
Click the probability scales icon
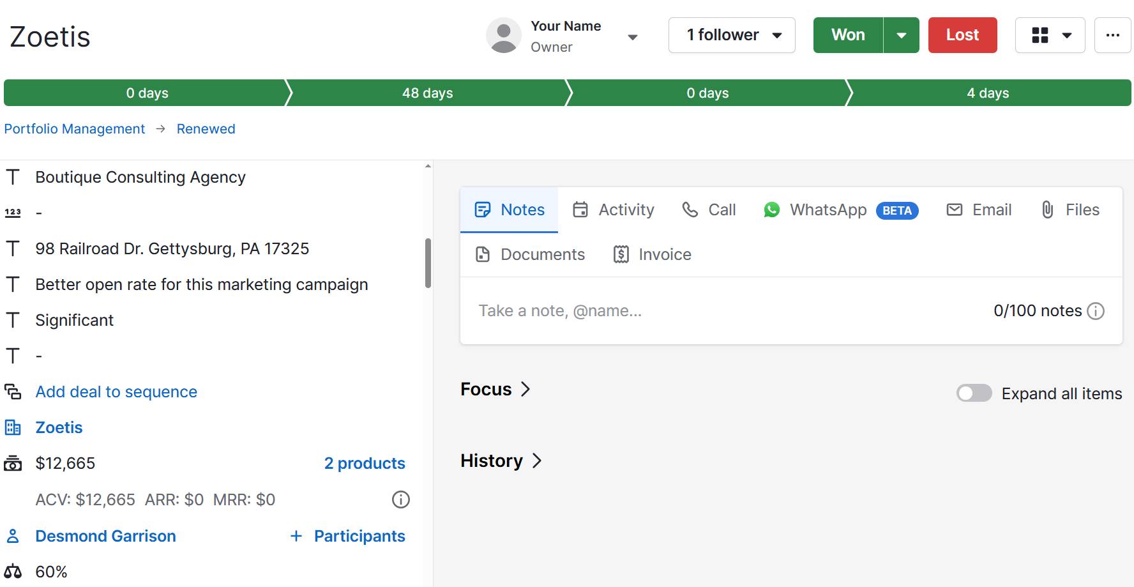tap(13, 572)
